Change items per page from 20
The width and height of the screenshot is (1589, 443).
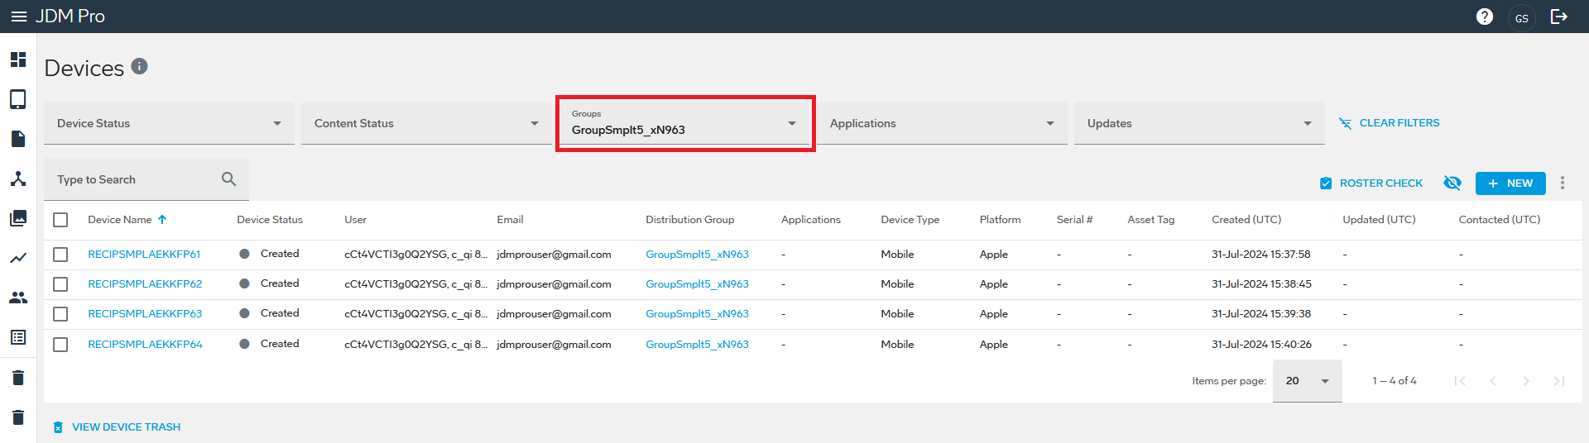point(1308,381)
